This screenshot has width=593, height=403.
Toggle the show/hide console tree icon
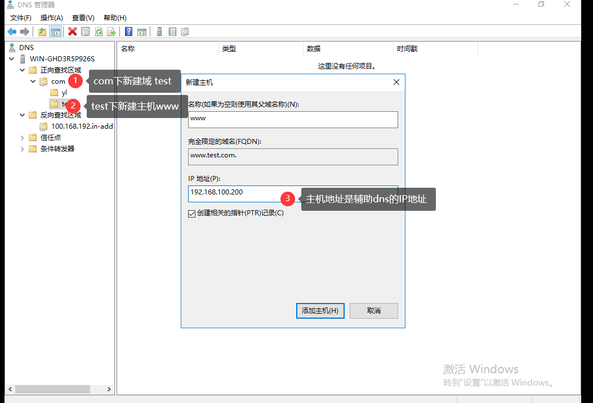(x=55, y=31)
